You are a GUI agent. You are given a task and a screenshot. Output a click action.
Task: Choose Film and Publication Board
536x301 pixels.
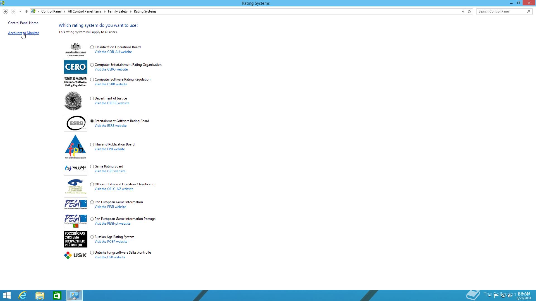[92, 145]
